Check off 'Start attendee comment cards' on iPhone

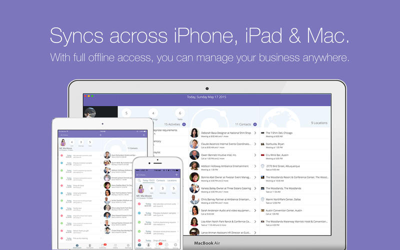pos(139,204)
